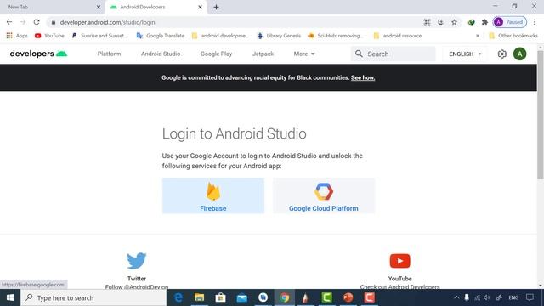Reload the current page
Screen dimensions: 544x306
point(37,22)
